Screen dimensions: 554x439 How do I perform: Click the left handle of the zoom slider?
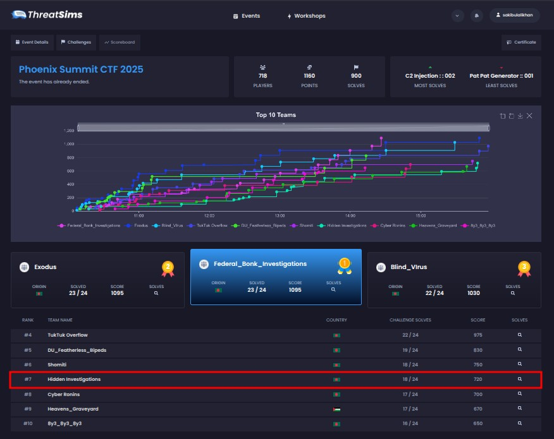tap(78, 128)
